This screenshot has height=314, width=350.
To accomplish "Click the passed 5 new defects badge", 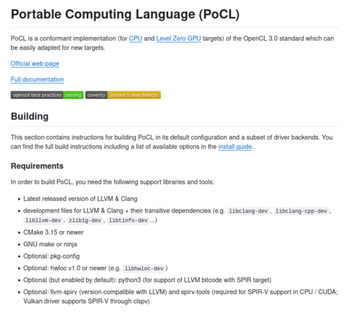I will pos(134,95).
